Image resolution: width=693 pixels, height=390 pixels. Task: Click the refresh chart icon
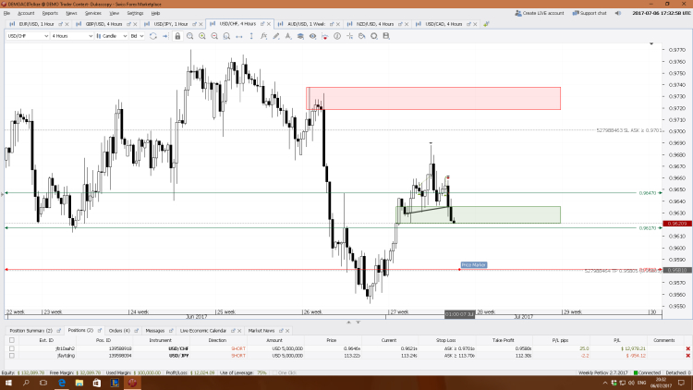[153, 36]
